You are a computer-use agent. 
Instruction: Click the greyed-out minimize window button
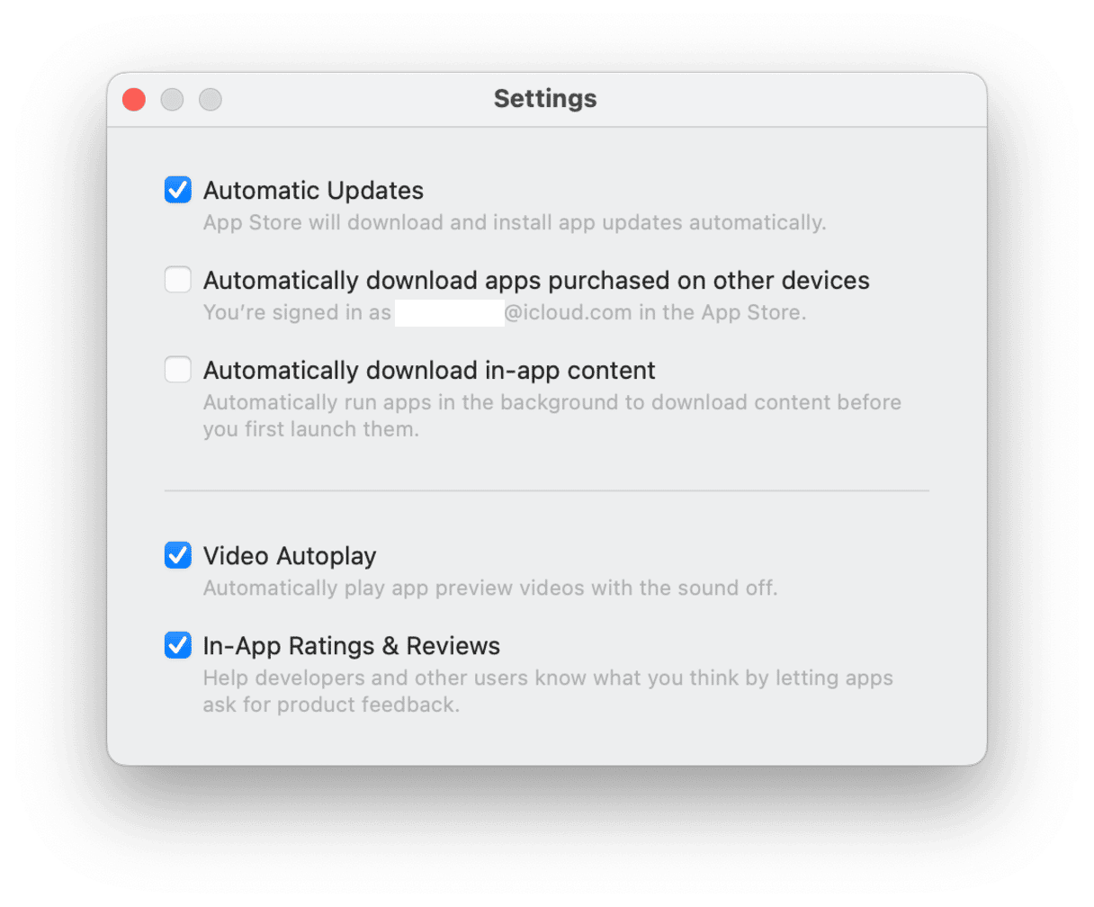[172, 99]
